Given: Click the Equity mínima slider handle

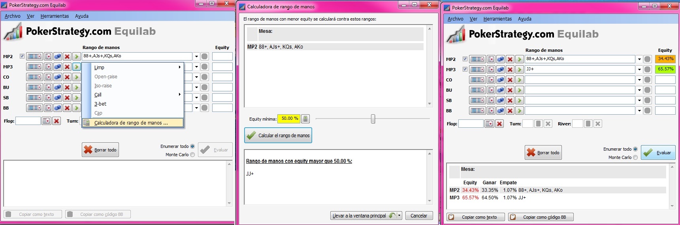Looking at the screenshot, I should [x=373, y=119].
